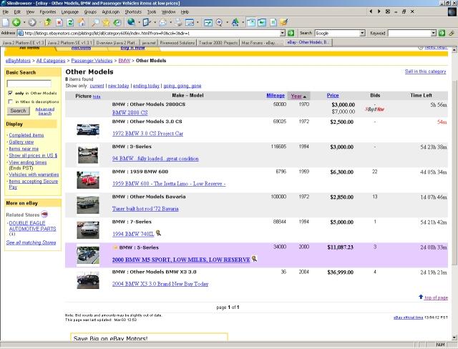Filter by 'ending today' link
Viewport: 458px width, 349px height.
tap(146, 86)
